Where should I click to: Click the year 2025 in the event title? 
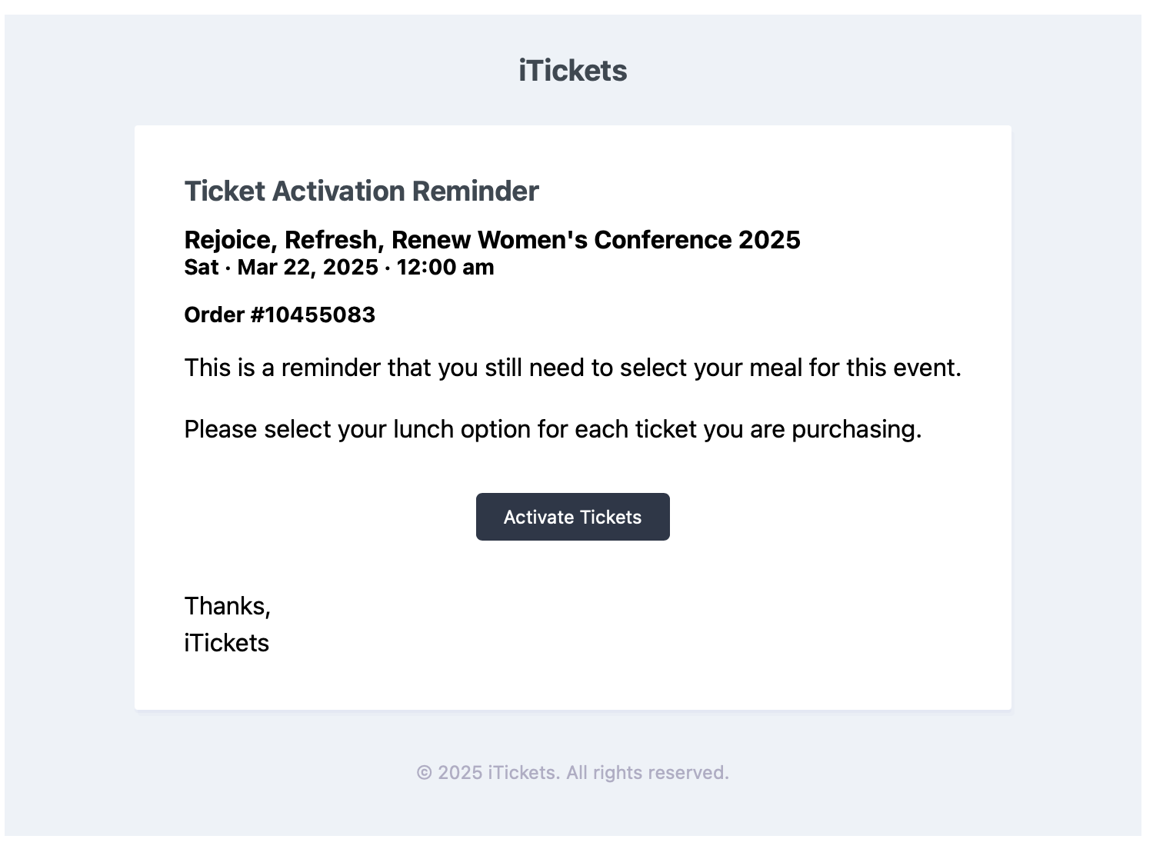pos(772,240)
